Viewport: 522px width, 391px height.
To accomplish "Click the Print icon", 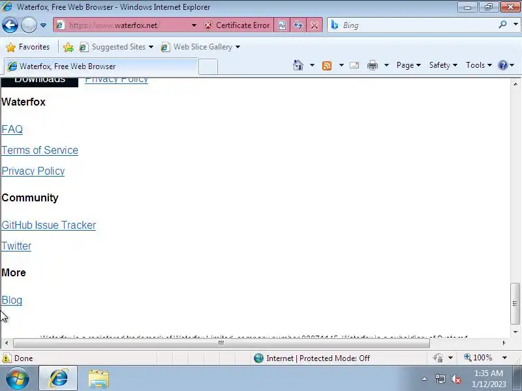I will (x=372, y=65).
